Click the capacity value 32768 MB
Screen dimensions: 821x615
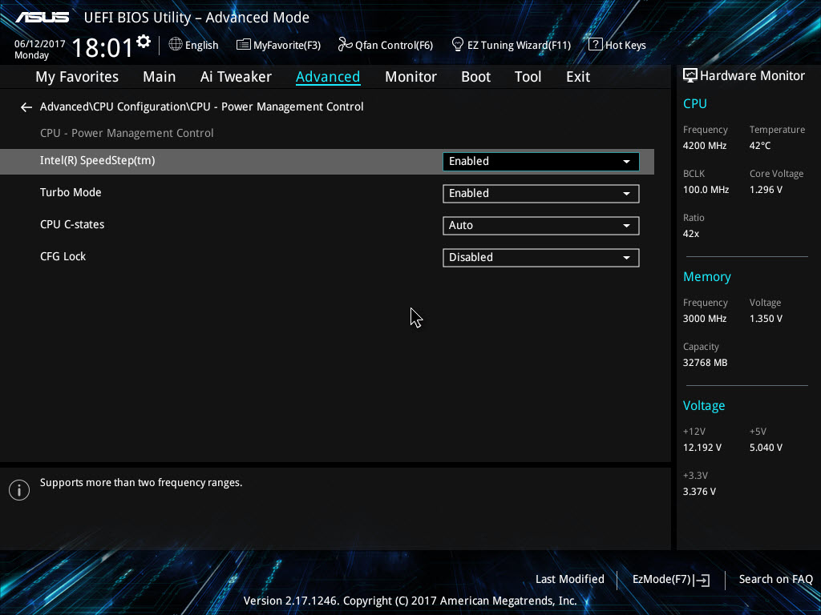coord(706,363)
